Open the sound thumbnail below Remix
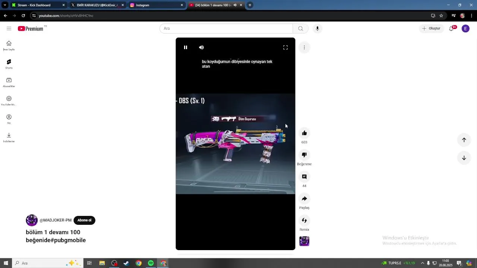477x268 pixels. point(304,241)
